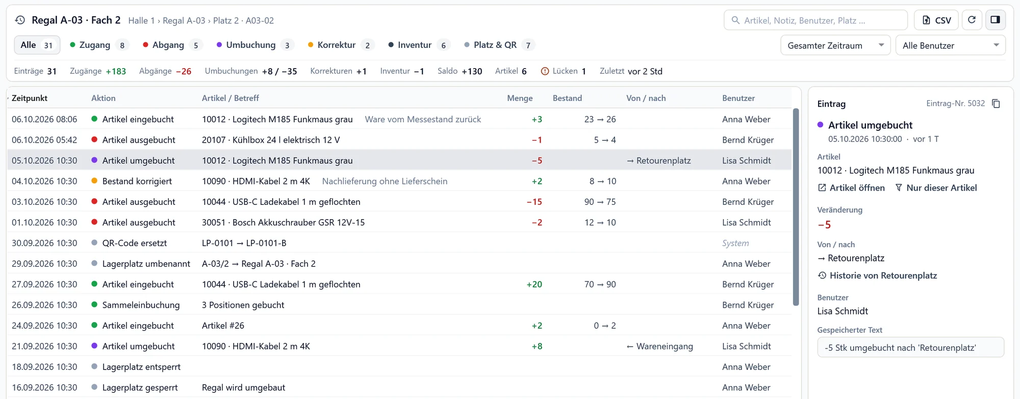
Task: Show only Korrektur entries
Action: tap(341, 45)
